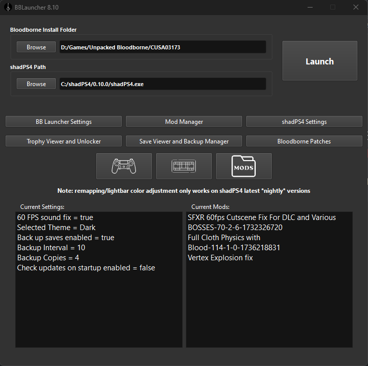Click the Launch button
The height and width of the screenshot is (366, 368).
pyautogui.click(x=320, y=61)
